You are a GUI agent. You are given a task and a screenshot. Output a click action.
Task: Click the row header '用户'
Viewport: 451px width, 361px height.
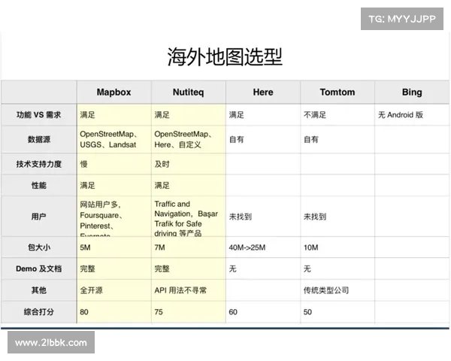pyautogui.click(x=39, y=217)
